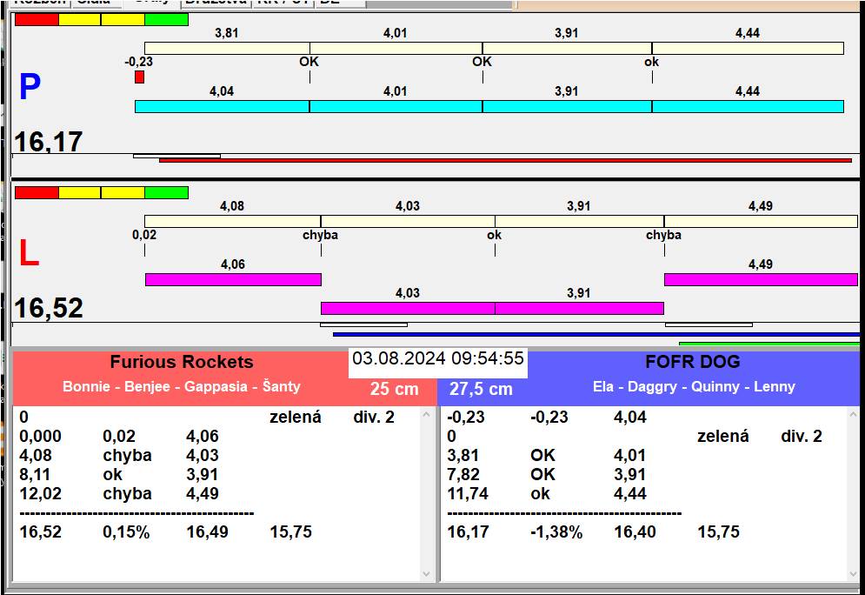Click 8,11 in the Furious Rockets table
Image resolution: width=865 pixels, height=595 pixels.
[35, 475]
